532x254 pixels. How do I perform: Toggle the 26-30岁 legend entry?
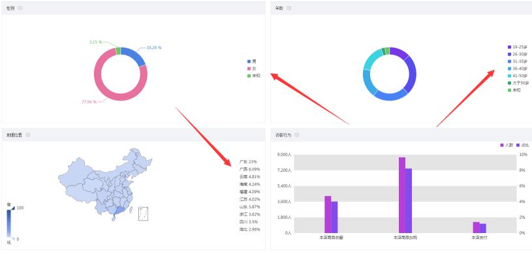point(518,54)
